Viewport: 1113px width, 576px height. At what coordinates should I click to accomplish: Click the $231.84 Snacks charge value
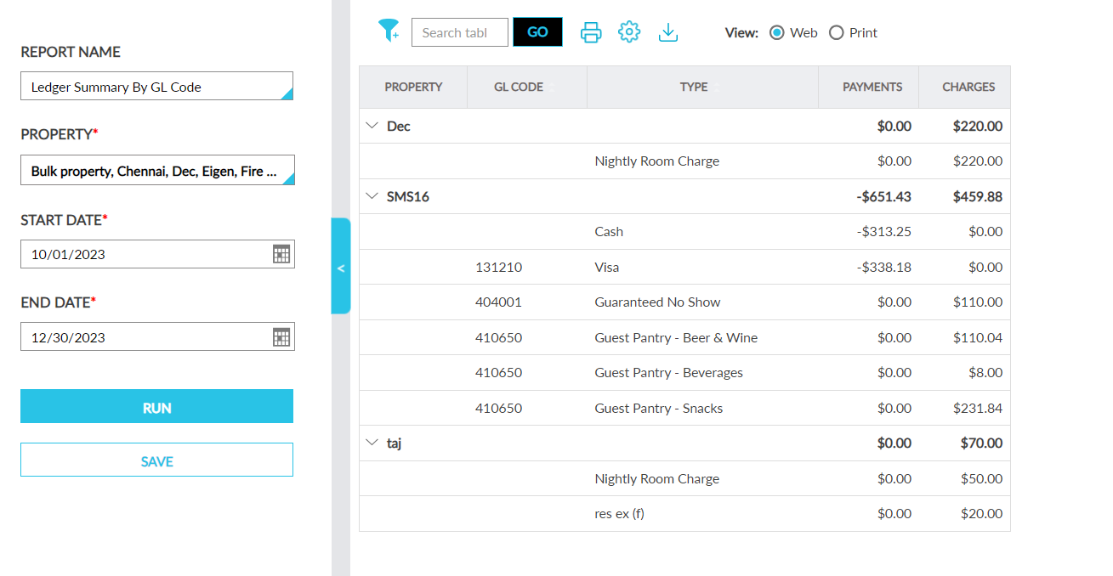click(x=978, y=408)
